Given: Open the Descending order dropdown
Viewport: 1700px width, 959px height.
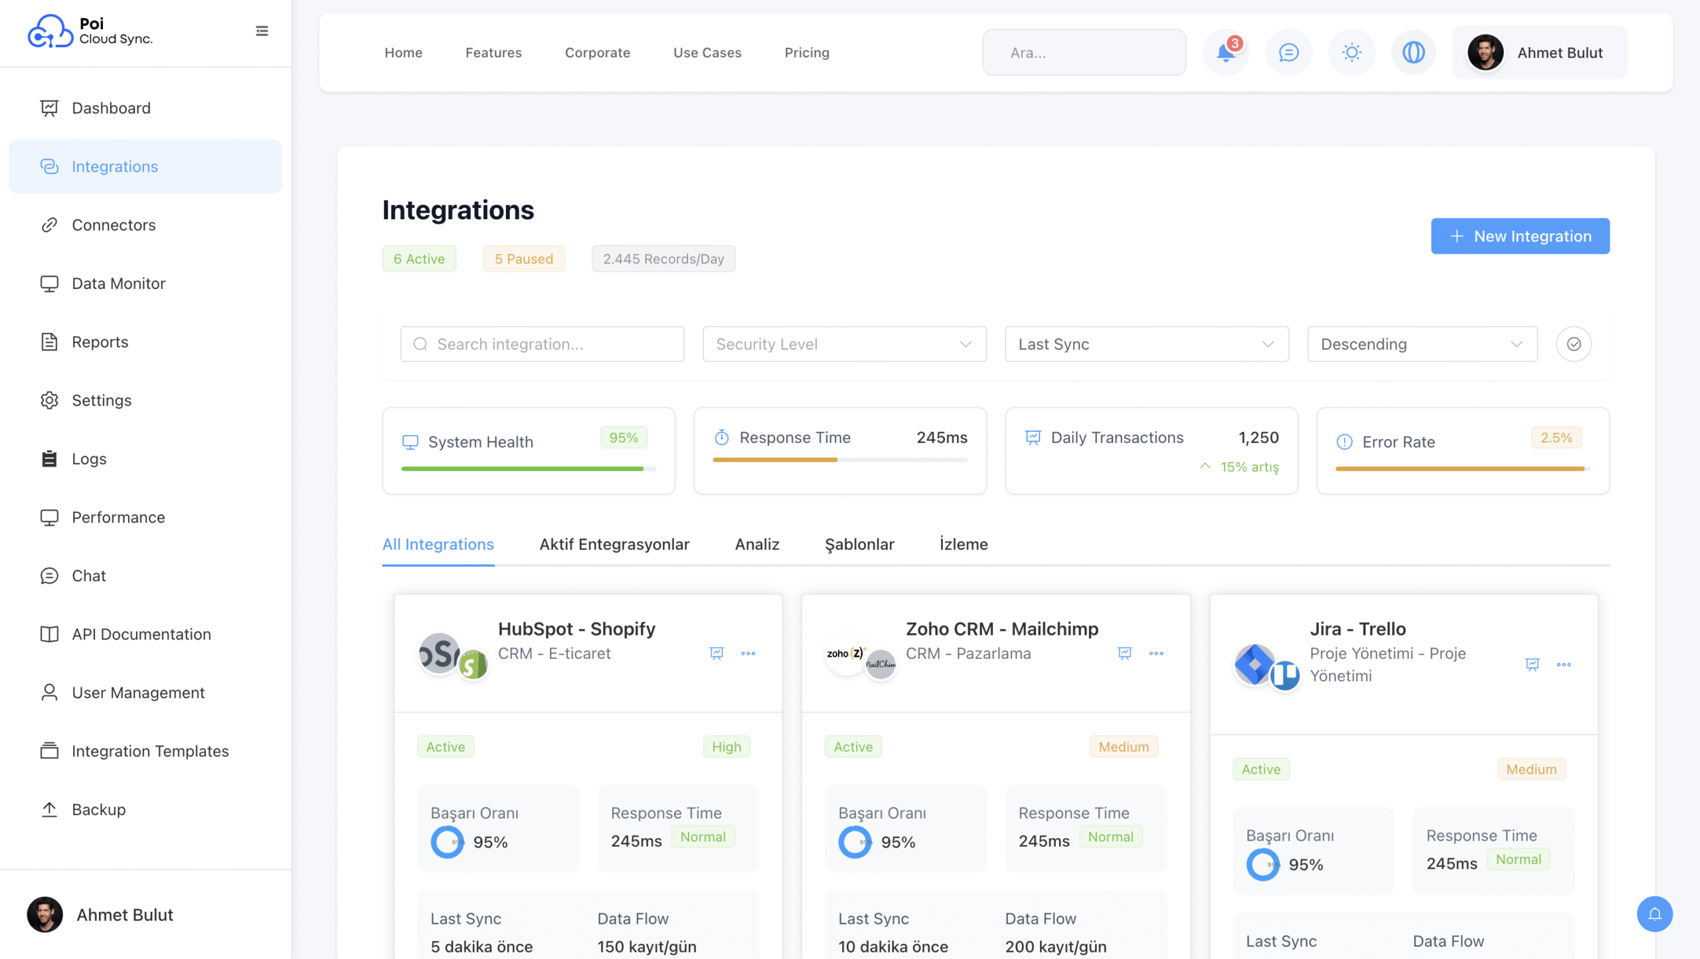Looking at the screenshot, I should [1422, 344].
